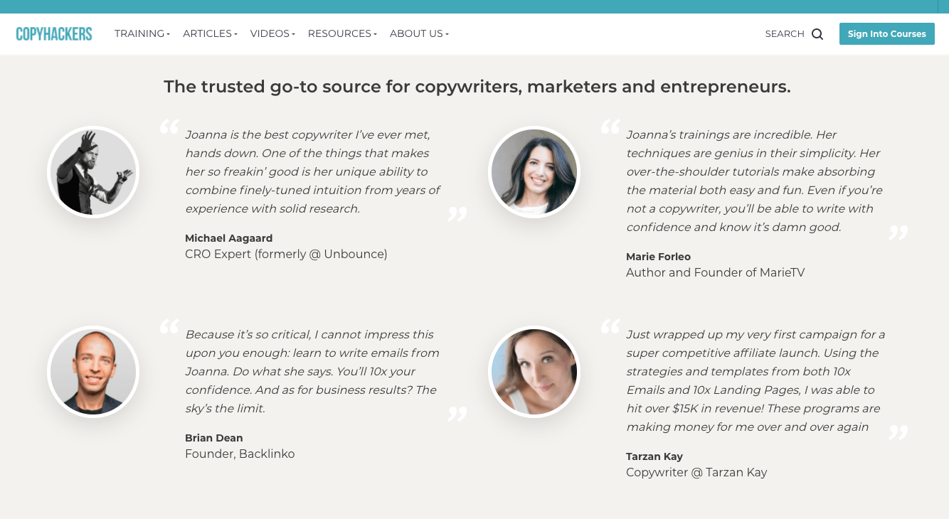Click the opening quote icon beside Brian Dean's testimonial
The width and height of the screenshot is (949, 519).
coord(170,328)
